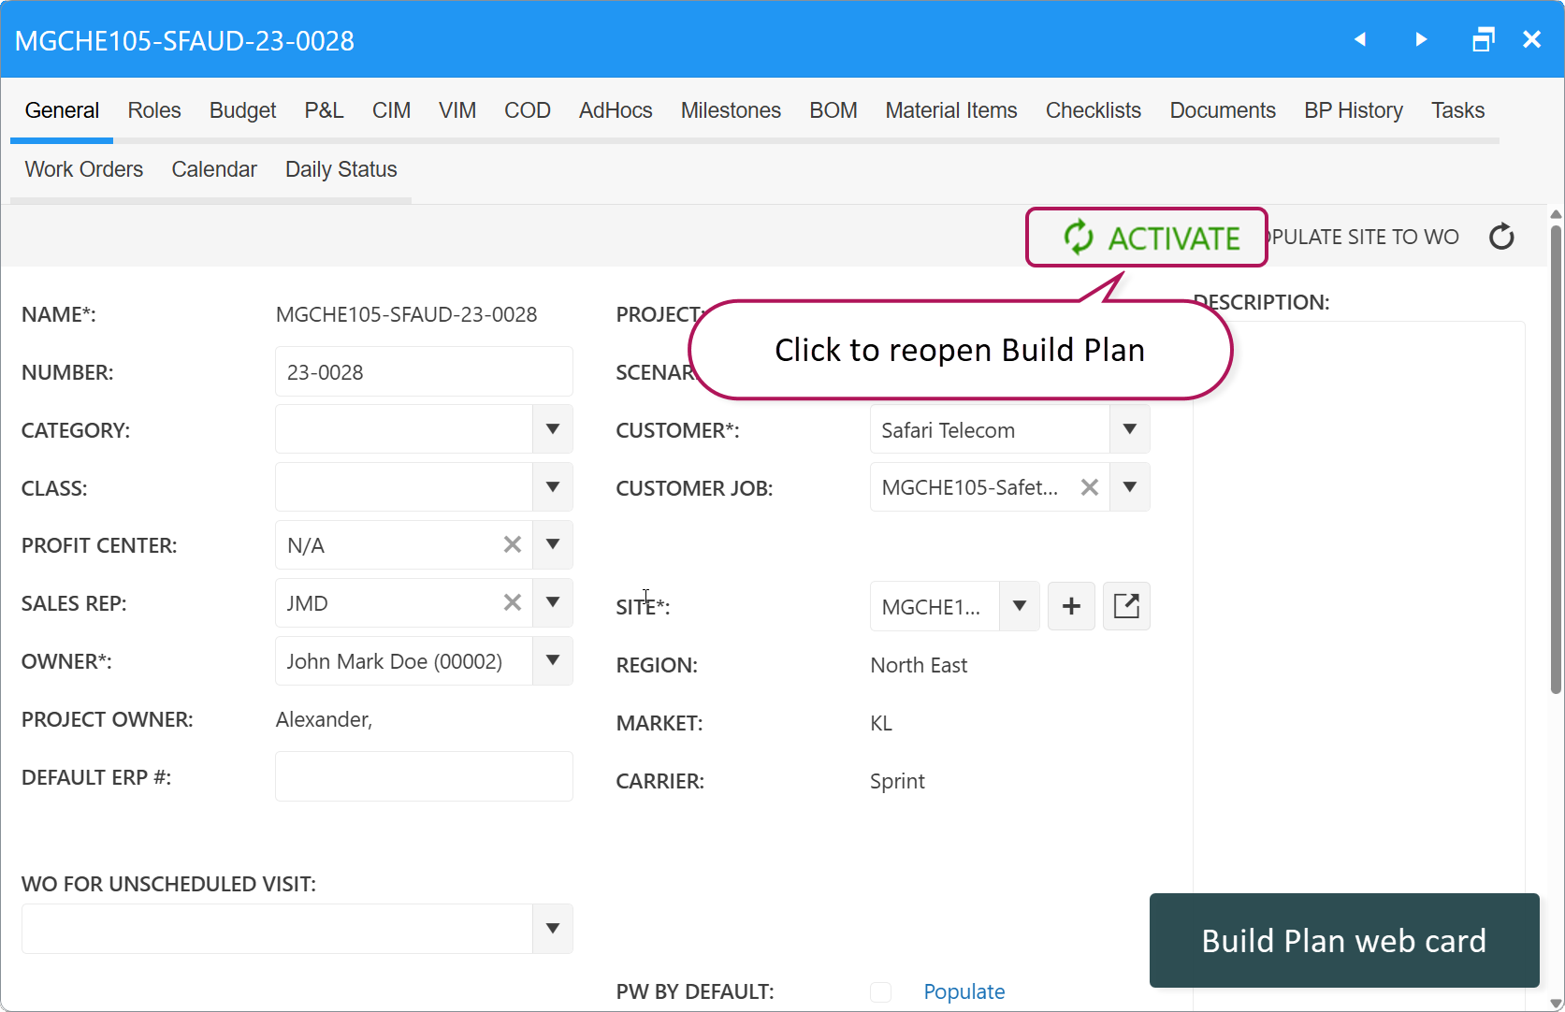Expand the Category dropdown
Viewport: 1565px width, 1012px height.
click(553, 429)
